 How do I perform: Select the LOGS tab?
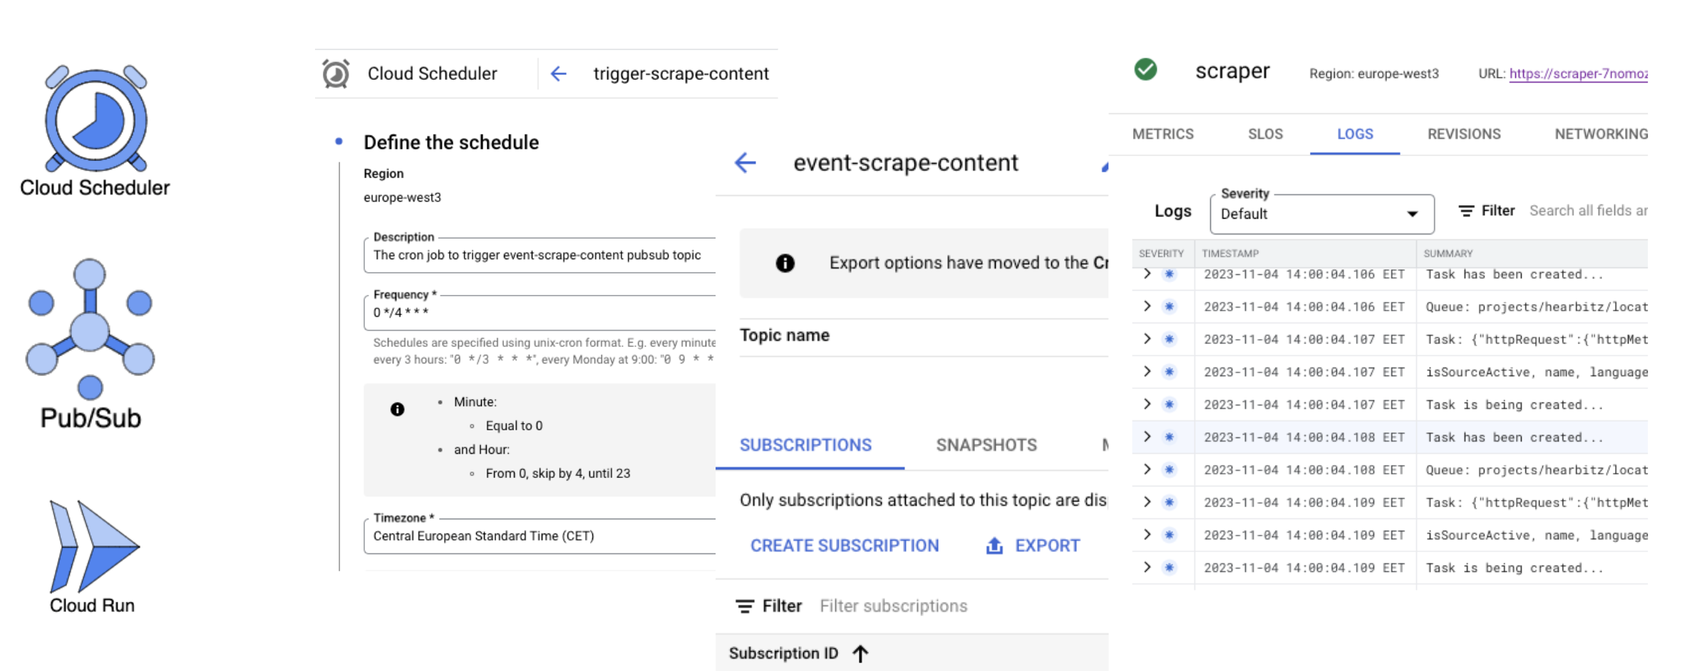(x=1355, y=134)
